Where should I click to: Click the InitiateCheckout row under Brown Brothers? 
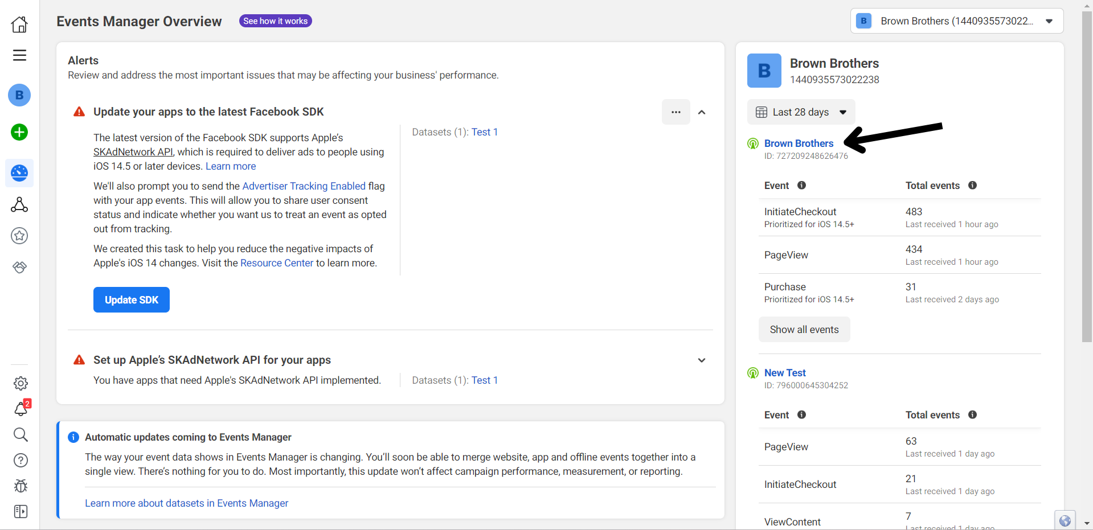tap(900, 217)
